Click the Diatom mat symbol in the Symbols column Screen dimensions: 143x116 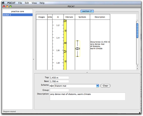pos(77,49)
